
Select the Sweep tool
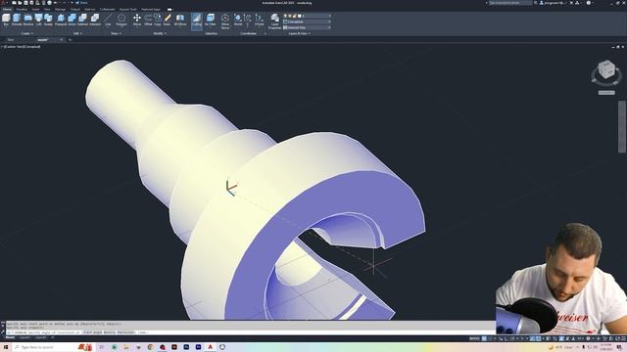coord(48,20)
